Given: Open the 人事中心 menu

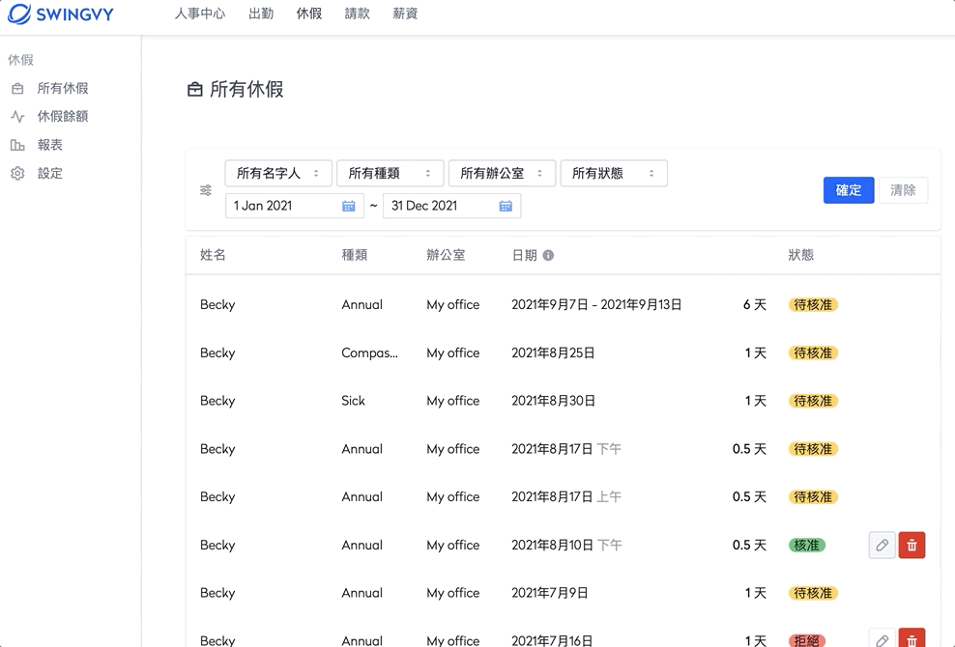Looking at the screenshot, I should click(200, 14).
